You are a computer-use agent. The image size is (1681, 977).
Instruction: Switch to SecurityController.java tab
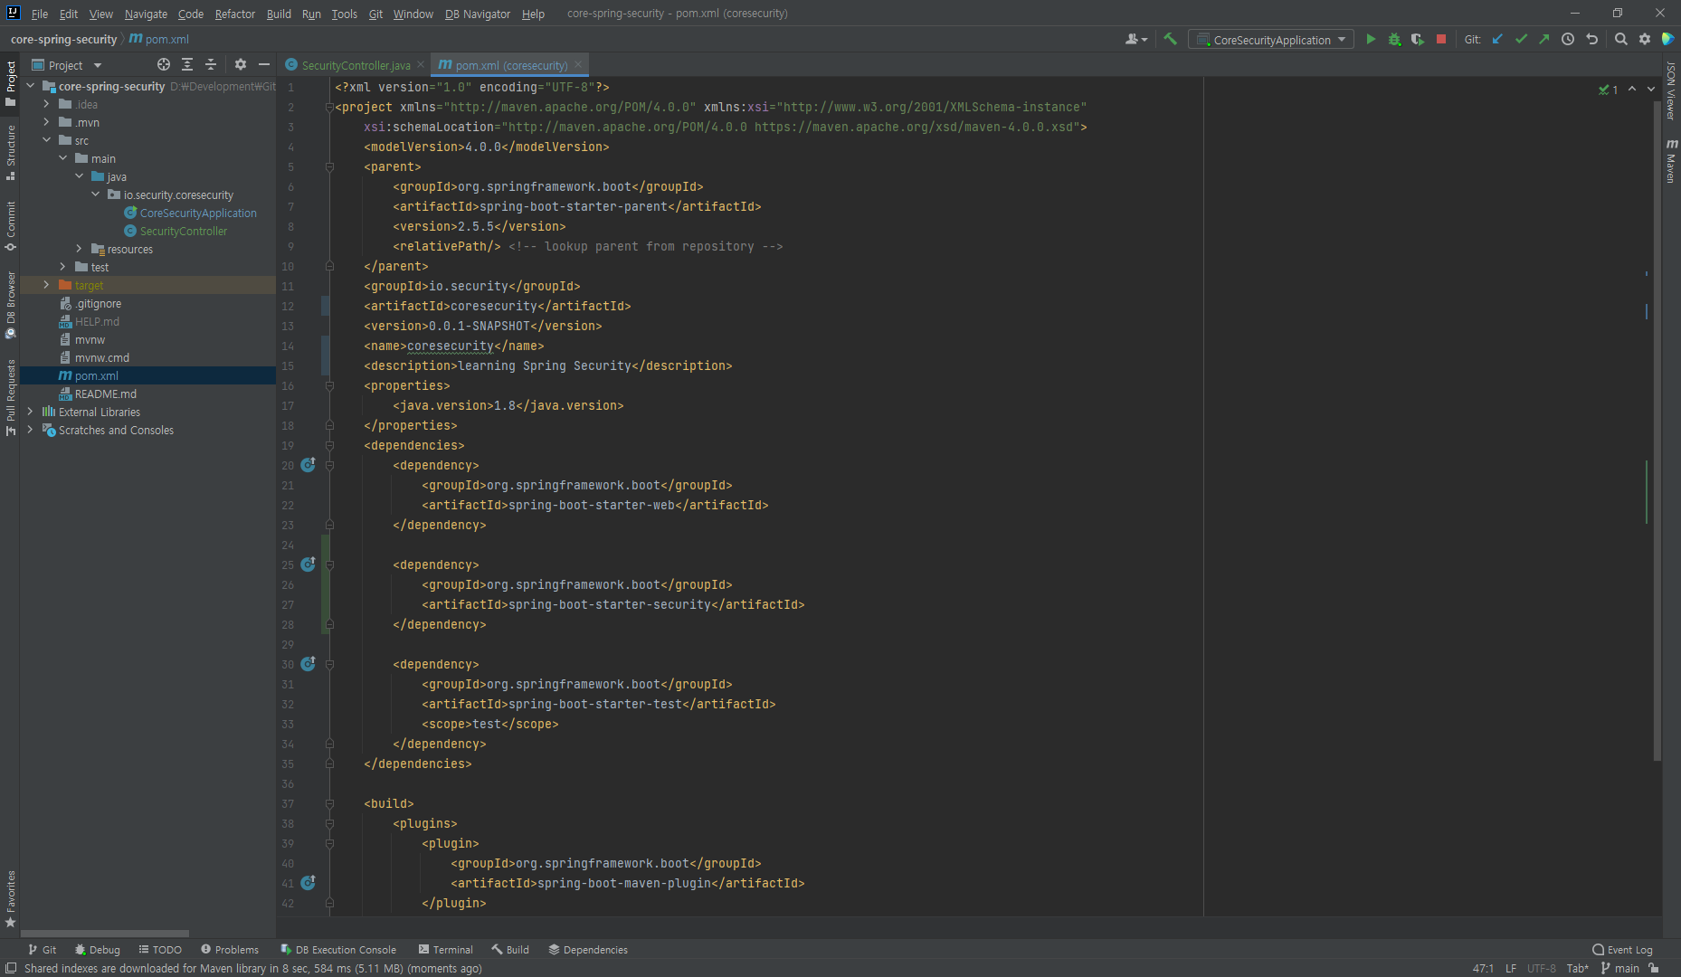356,65
